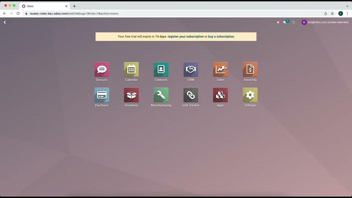Open the Link Tracker app
352x198 pixels.
pos(191,95)
